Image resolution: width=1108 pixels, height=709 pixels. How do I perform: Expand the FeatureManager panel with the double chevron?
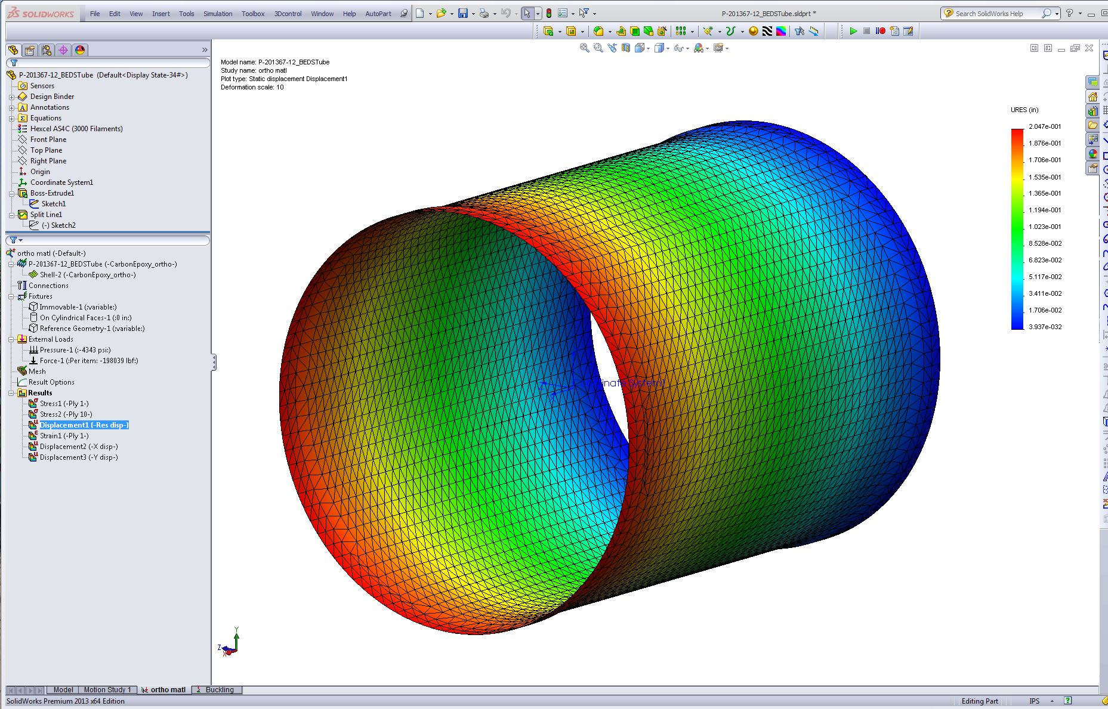205,50
